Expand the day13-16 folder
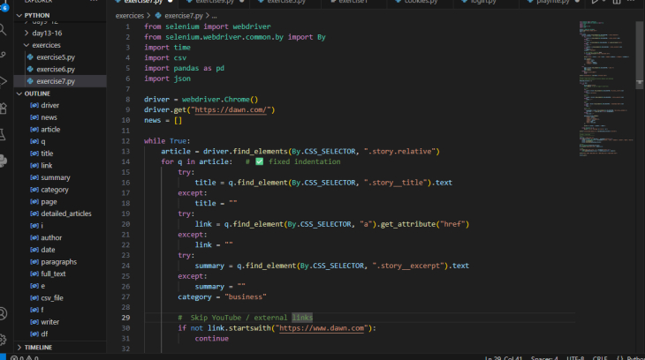 click(x=47, y=32)
